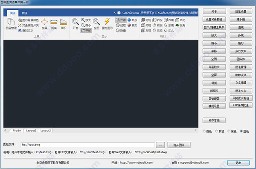The image size is (256, 169).
Task: Click the 重绘图形 lightning redraw icon
Action: pyautogui.click(x=107, y=22)
